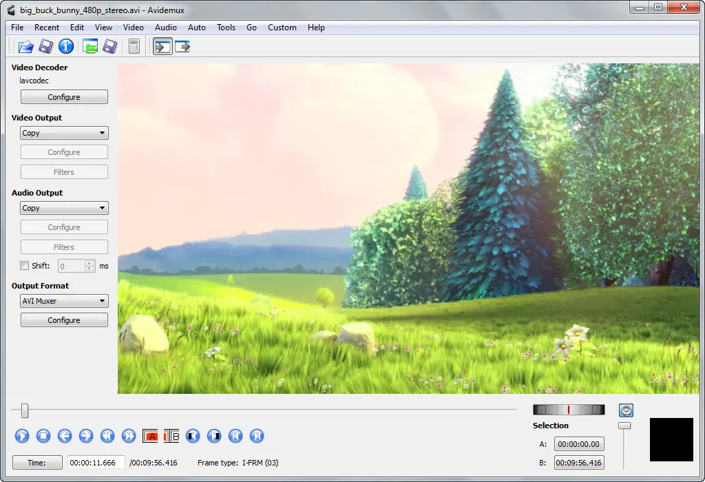Open video Filters settings

coord(63,171)
